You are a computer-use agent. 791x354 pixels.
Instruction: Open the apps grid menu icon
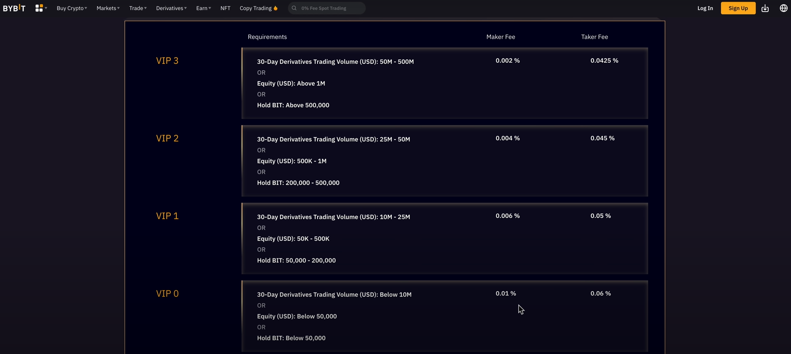[x=39, y=8]
